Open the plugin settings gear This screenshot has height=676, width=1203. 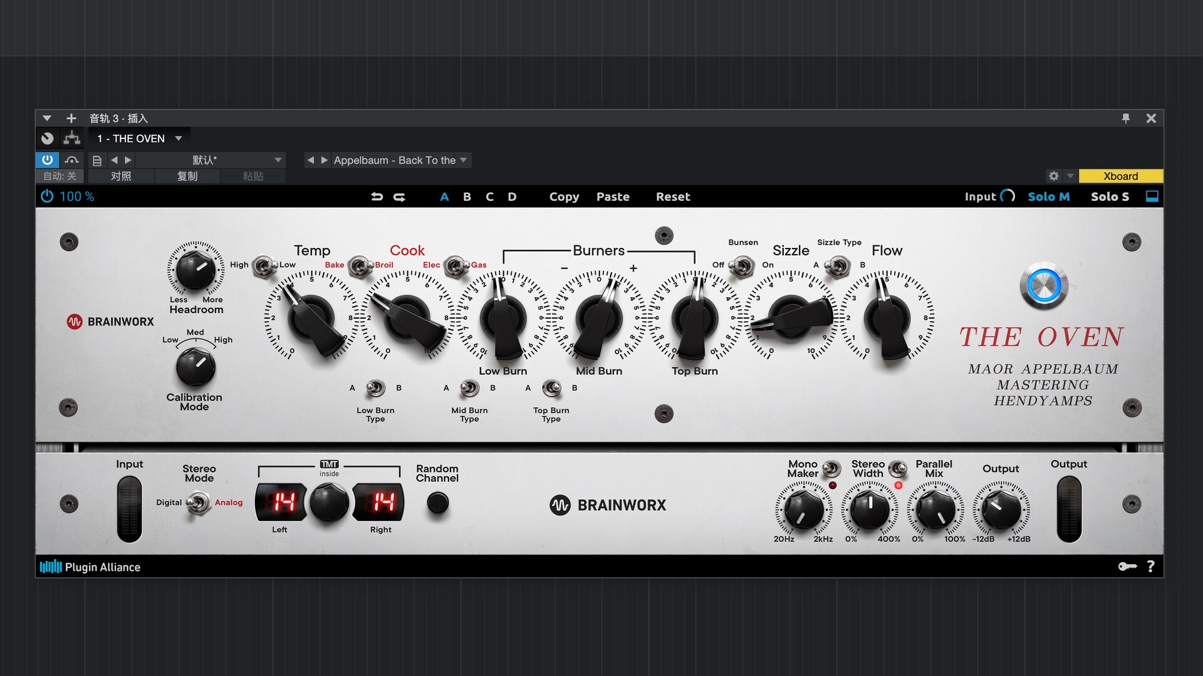[x=1054, y=176]
